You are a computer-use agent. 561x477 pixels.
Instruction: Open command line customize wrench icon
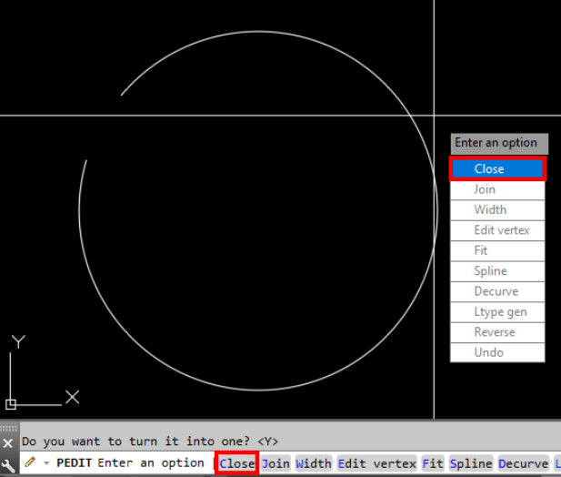pyautogui.click(x=8, y=465)
